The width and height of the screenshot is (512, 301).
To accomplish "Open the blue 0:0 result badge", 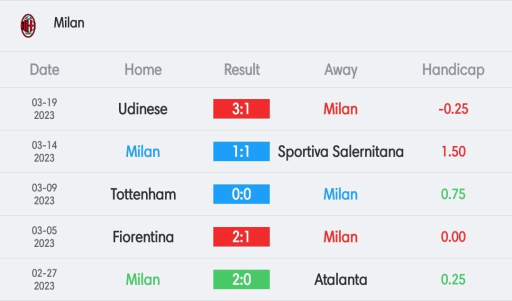I will point(241,194).
